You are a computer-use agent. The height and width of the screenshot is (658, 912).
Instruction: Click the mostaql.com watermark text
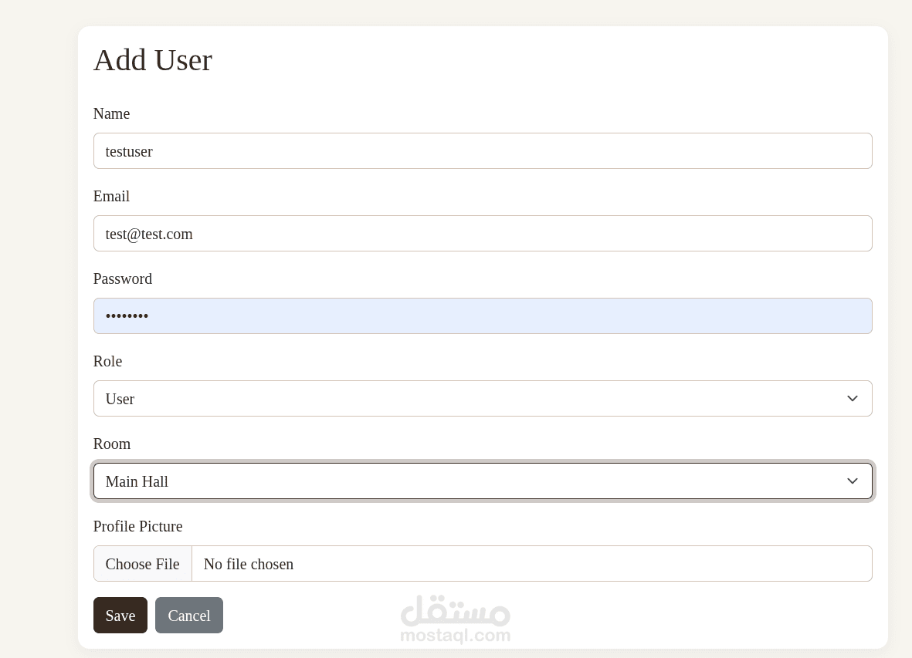(x=456, y=636)
